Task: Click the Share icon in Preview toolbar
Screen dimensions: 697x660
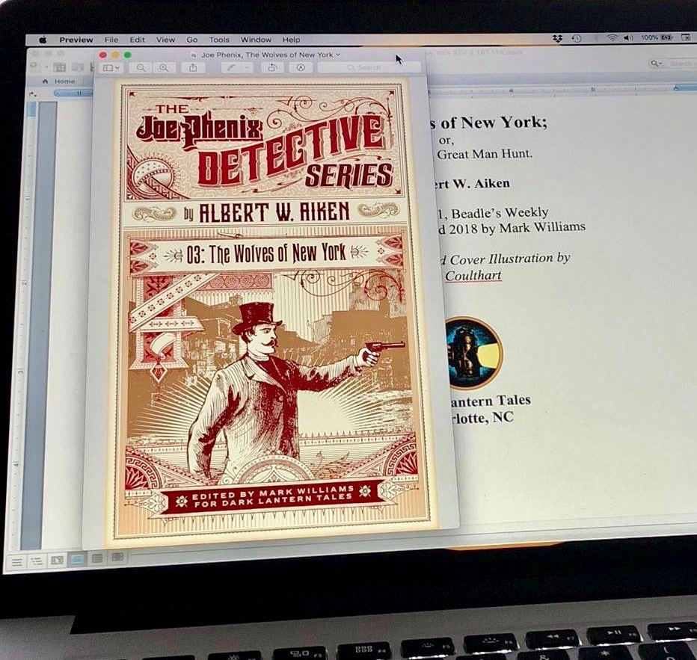Action: click(x=193, y=68)
